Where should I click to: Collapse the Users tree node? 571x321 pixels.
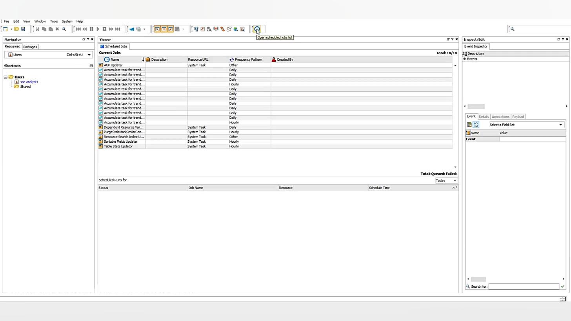pos(5,77)
